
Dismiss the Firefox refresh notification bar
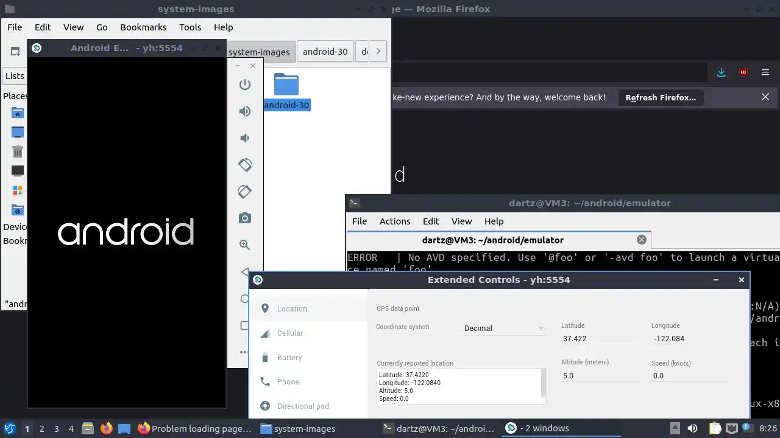[x=765, y=97]
